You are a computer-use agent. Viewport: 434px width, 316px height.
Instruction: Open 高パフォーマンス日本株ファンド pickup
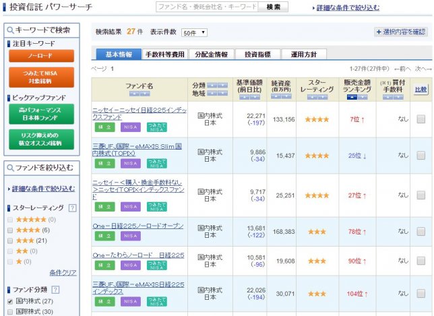[x=42, y=114]
